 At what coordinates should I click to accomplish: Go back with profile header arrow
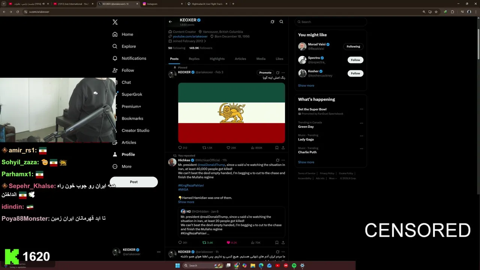(170, 22)
